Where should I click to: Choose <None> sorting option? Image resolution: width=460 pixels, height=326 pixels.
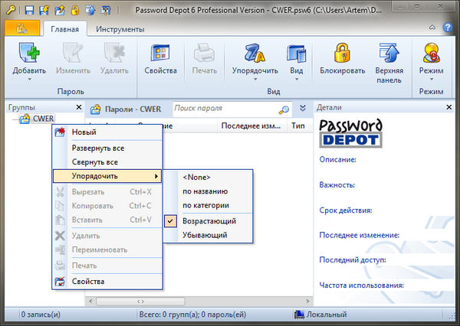pyautogui.click(x=196, y=177)
